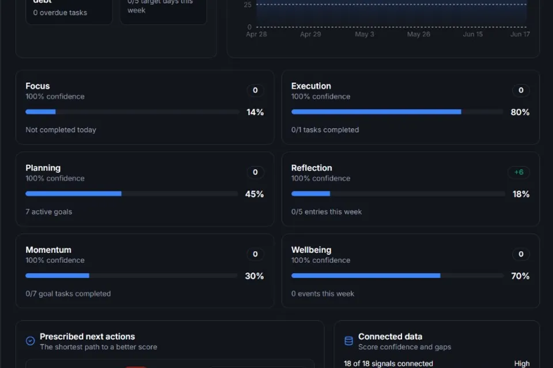
Task: Click the Focus '100% confidence' label
Action: pos(55,97)
